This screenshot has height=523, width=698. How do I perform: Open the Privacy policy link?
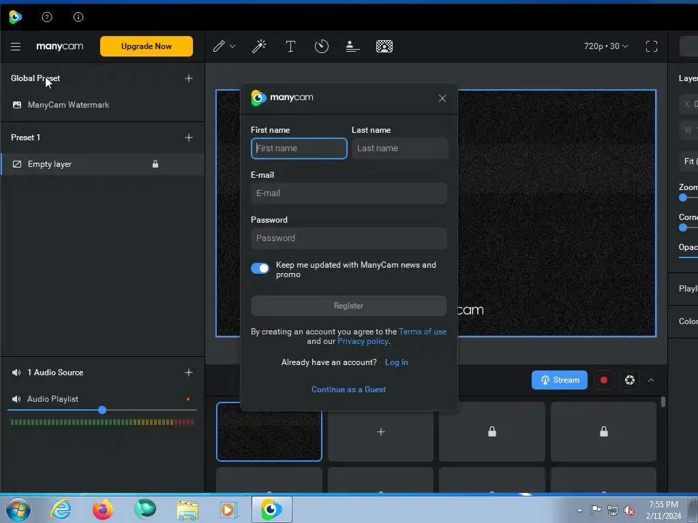[363, 342]
